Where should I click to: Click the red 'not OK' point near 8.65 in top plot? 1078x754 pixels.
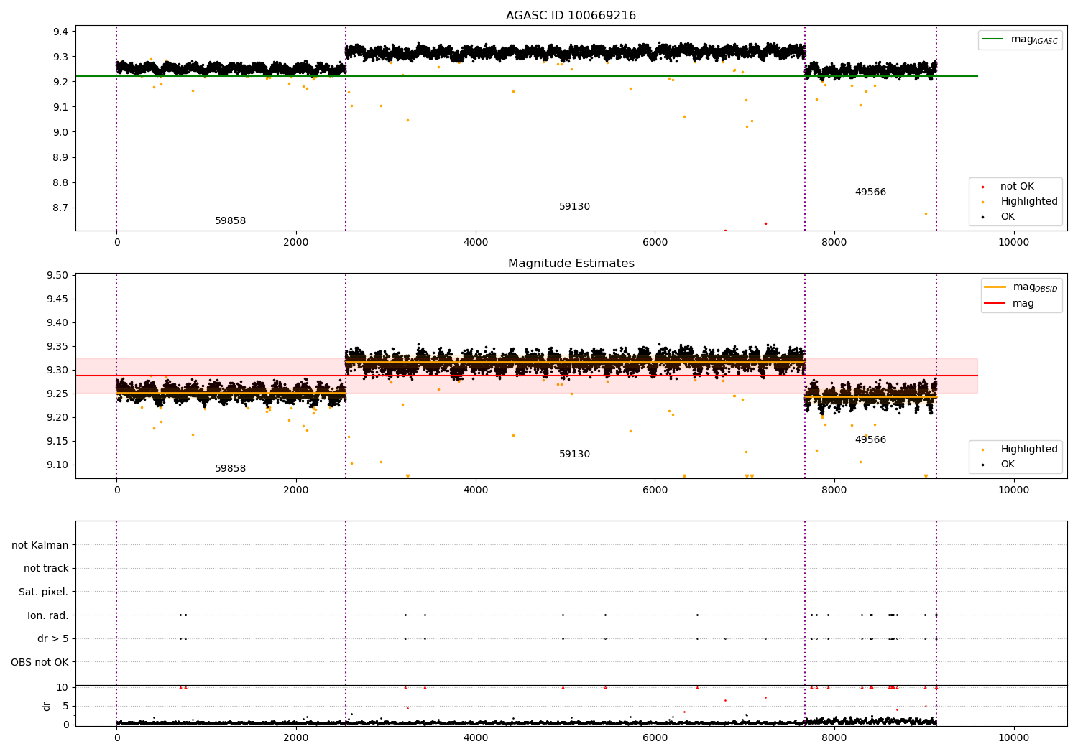coord(765,223)
